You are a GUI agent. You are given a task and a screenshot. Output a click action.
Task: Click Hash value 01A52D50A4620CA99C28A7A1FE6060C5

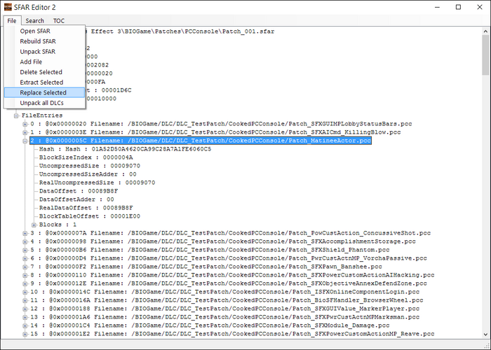pos(152,149)
